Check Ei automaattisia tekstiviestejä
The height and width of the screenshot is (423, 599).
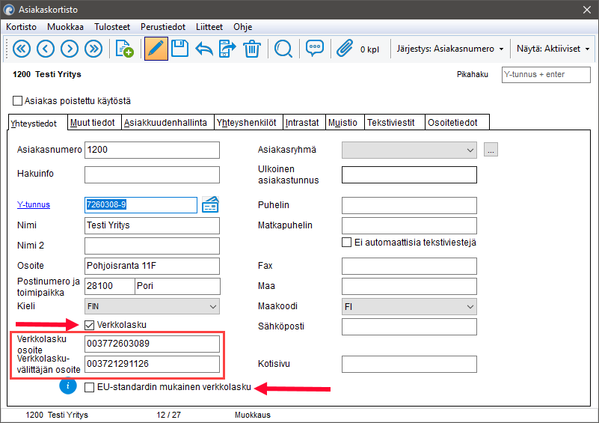pos(346,243)
